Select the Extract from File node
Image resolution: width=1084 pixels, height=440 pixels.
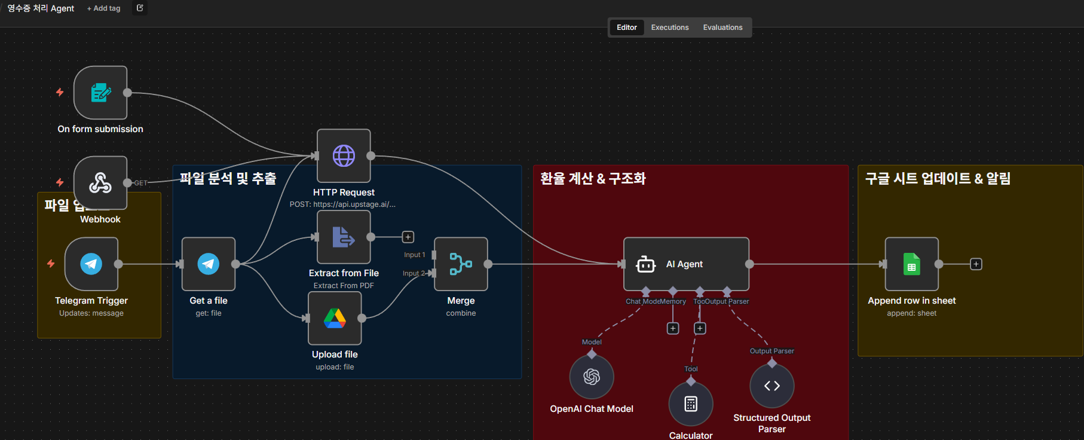pos(344,237)
